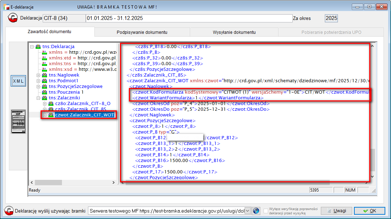391x219 pixels.
Task: Open the printed form preview thumbnail
Action: [x=18, y=121]
